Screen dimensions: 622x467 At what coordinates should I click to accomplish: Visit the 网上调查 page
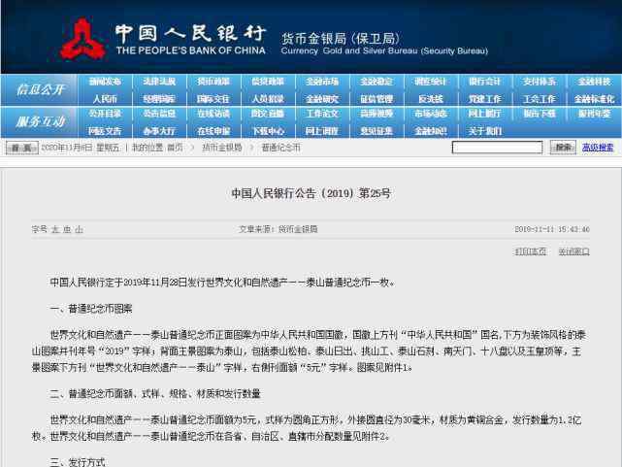point(322,131)
